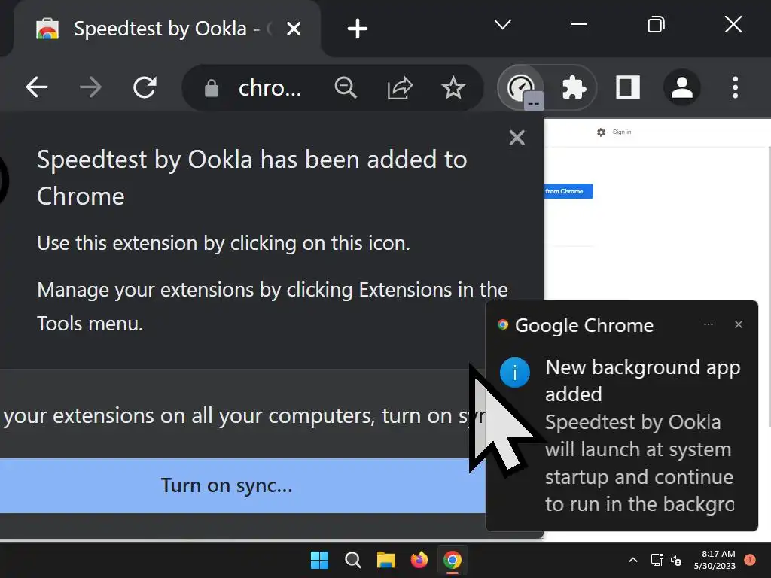This screenshot has width=771, height=578.
Task: Go back to previous page
Action: 37,87
